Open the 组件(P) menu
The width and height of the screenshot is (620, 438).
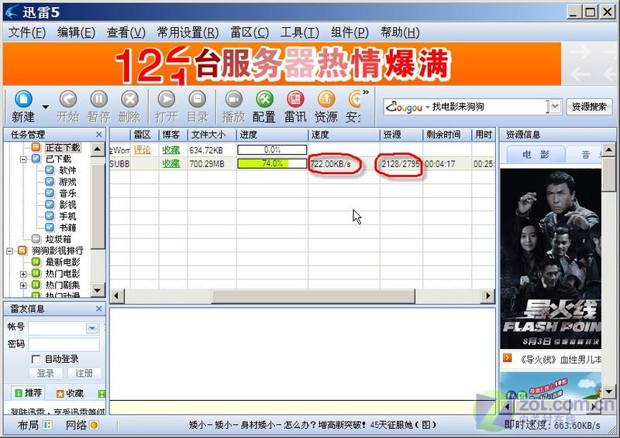[350, 33]
